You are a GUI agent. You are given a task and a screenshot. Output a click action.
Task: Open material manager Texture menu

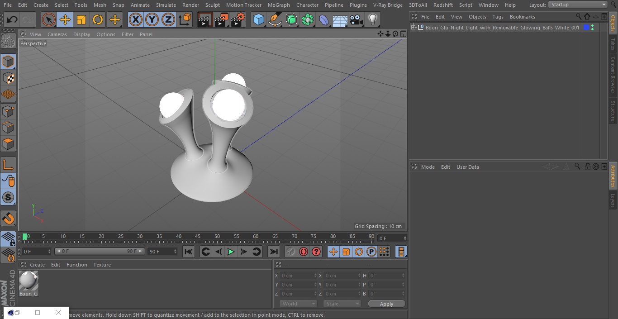pos(102,265)
